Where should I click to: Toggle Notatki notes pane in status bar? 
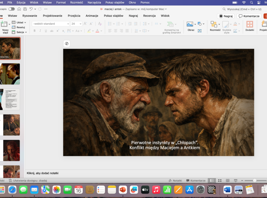pos(175,180)
